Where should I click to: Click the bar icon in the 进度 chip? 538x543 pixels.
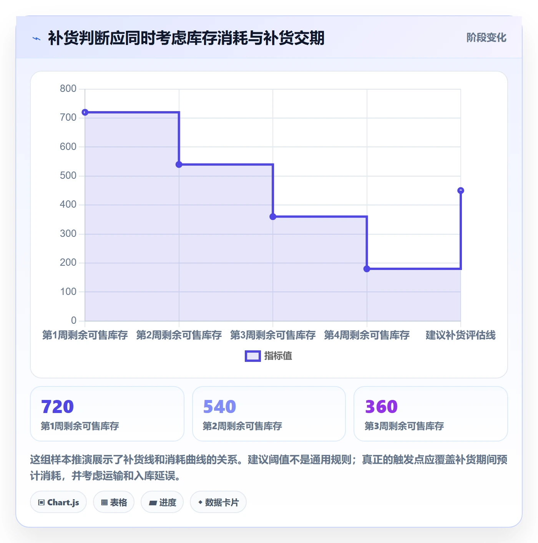pyautogui.click(x=153, y=503)
